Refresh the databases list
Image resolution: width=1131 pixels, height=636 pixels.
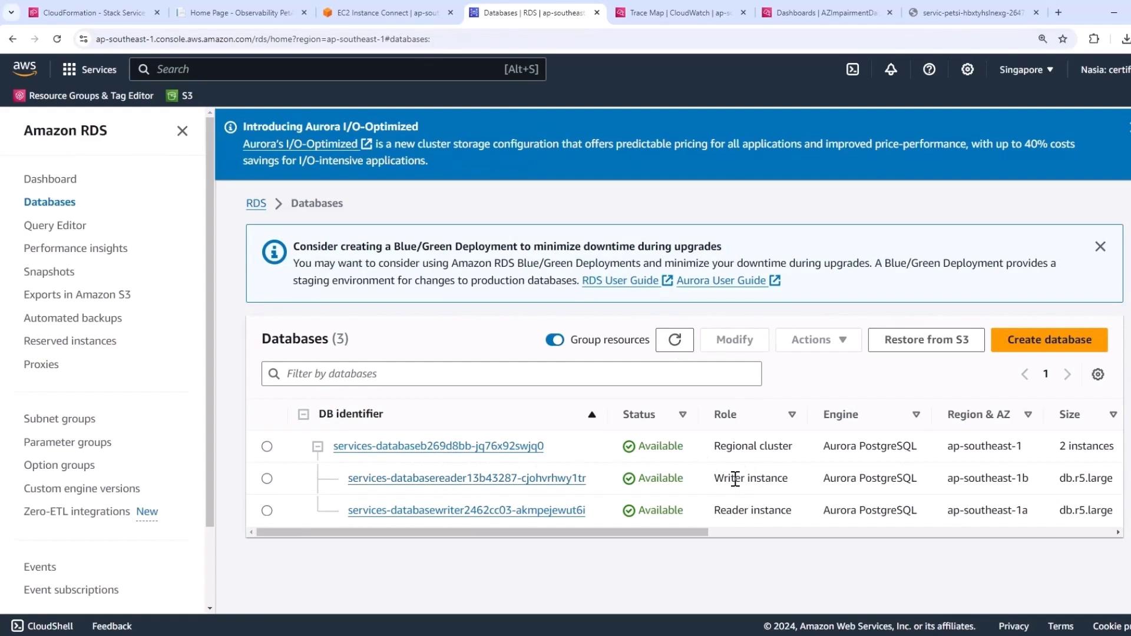click(674, 340)
